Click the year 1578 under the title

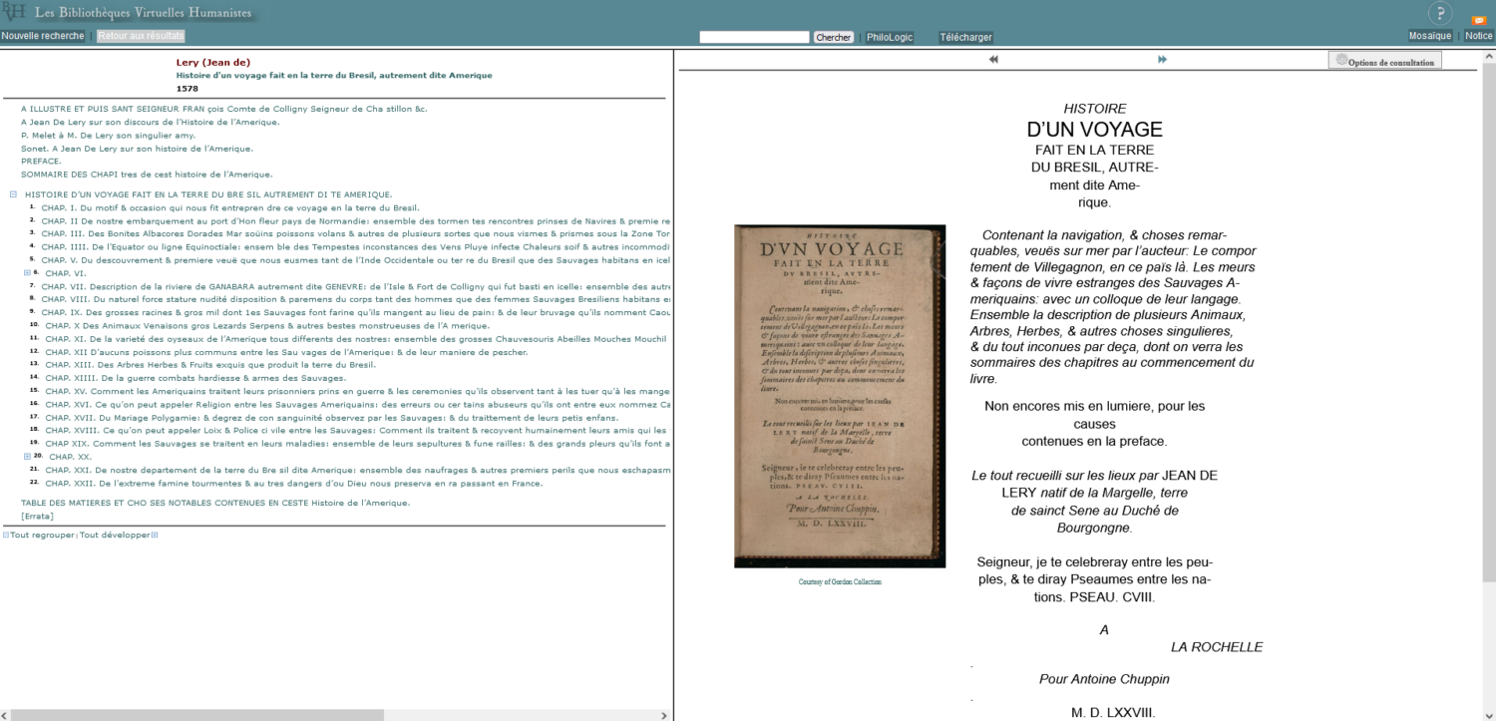(x=187, y=88)
